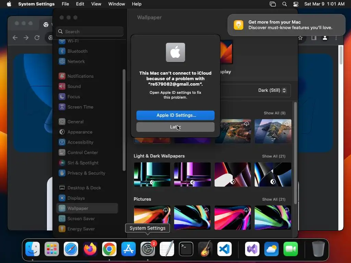Open FaceTime from the Dock
The image size is (351, 263).
pyautogui.click(x=291, y=249)
